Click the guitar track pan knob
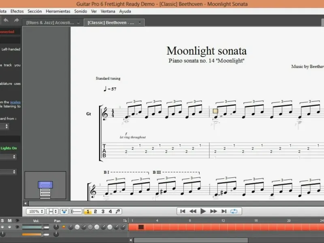Viewport: 324px width, 243px height. pos(56,227)
